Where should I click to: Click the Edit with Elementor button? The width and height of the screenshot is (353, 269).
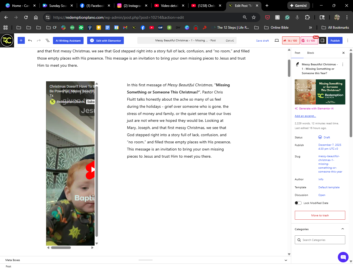105,41
